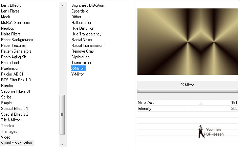Choose the Mock filter category
This screenshot has height=147, width=240.
[5, 17]
